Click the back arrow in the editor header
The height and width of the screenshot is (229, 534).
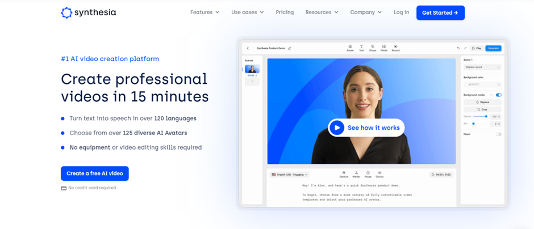[248, 48]
